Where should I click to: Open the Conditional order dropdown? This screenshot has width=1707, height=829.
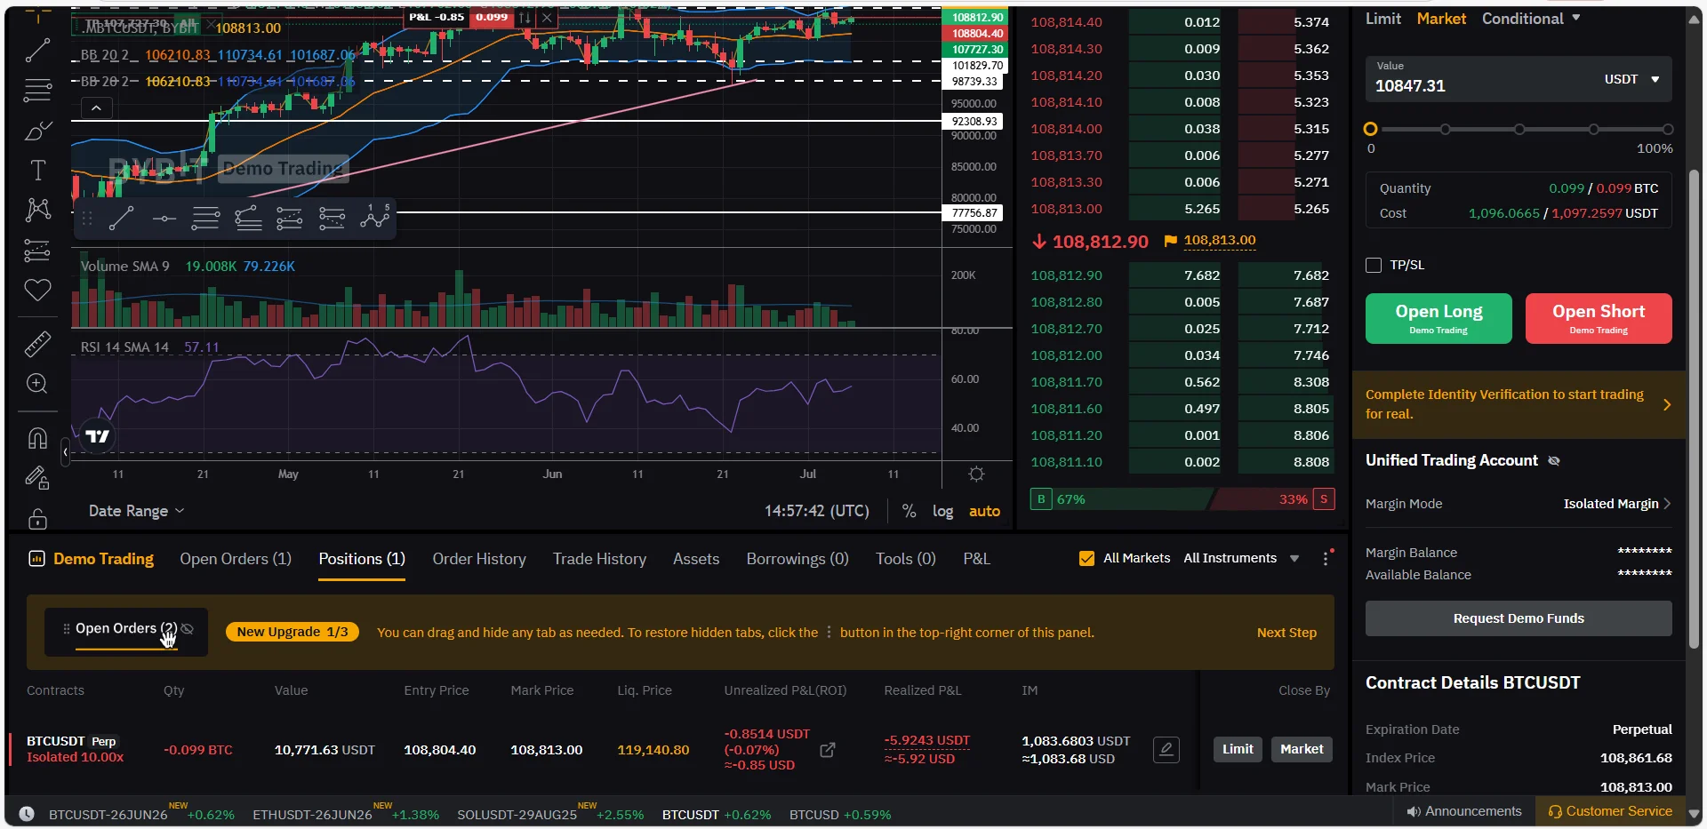coord(1531,19)
